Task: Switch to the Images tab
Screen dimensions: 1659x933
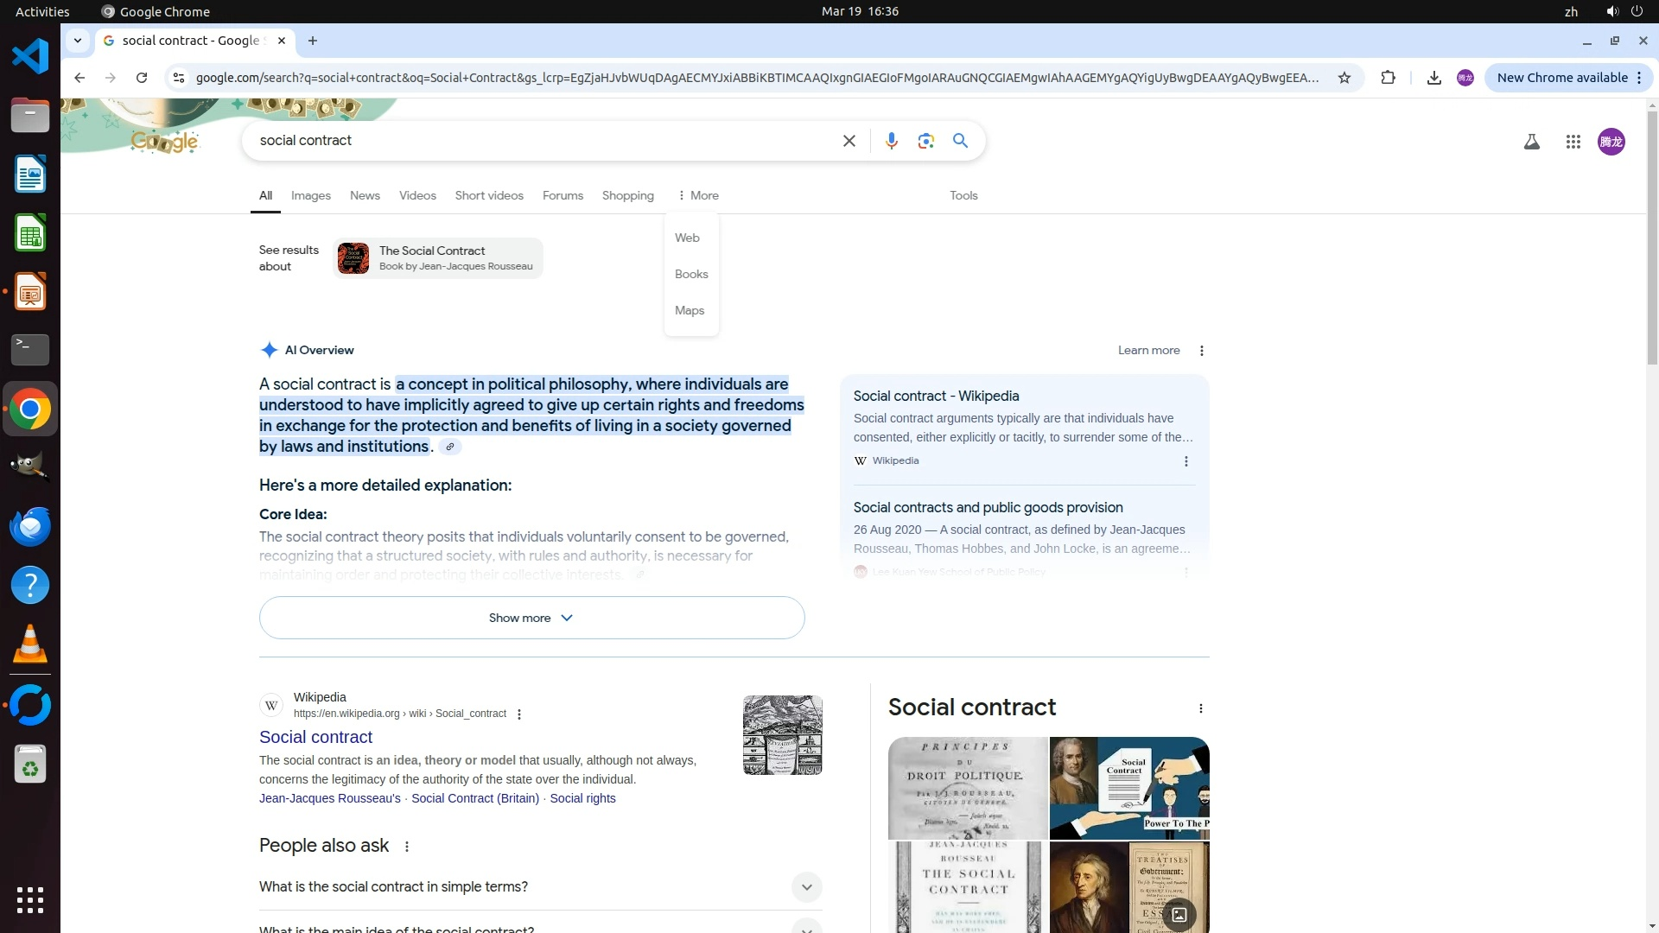Action: point(310,195)
